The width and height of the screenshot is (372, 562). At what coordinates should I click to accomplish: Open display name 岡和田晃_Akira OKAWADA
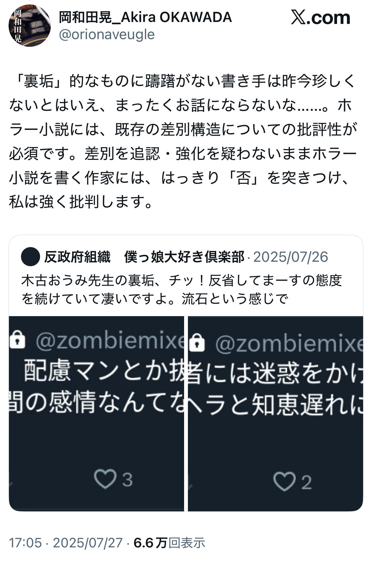pos(145,17)
